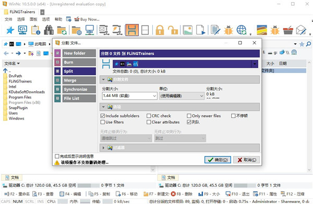This screenshot has height=204, width=313.
Task: Select the Program Files folder
Action: [20, 97]
